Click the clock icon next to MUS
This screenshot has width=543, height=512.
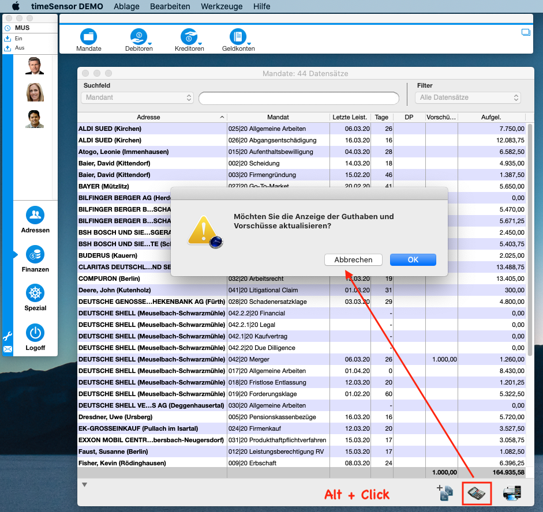click(8, 28)
